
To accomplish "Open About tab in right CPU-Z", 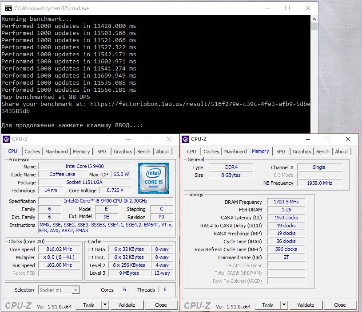I will [x=342, y=152].
